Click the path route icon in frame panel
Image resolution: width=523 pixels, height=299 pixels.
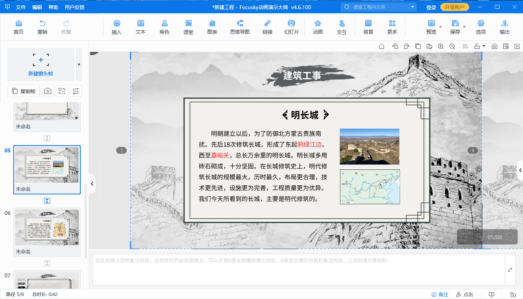(x=76, y=91)
